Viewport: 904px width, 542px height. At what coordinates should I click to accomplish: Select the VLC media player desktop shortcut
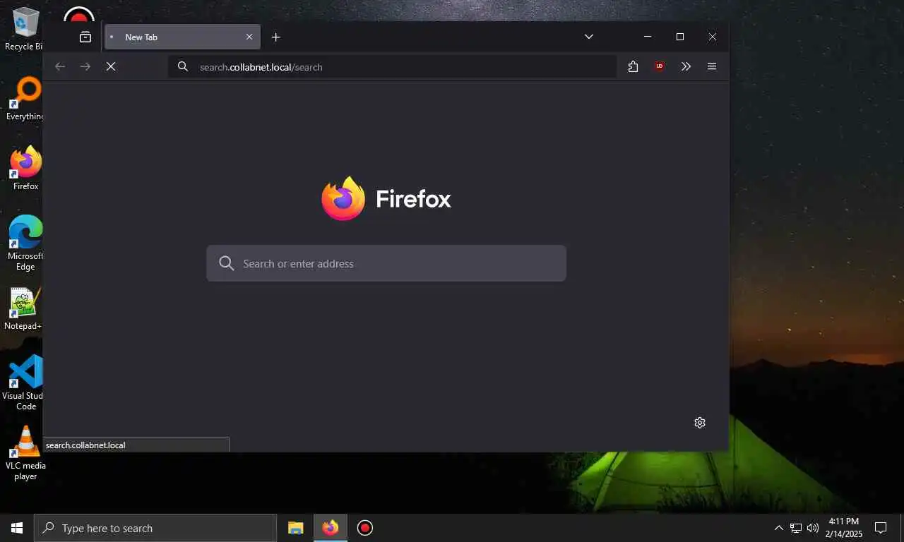pyautogui.click(x=25, y=453)
